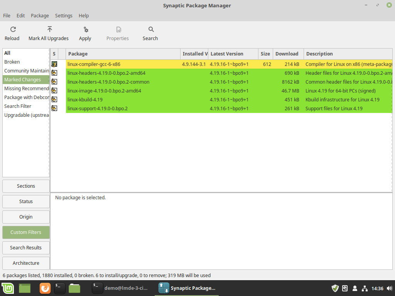Screen dimensions: 395x296
Task: Open the Edit menu
Action: coord(21,15)
